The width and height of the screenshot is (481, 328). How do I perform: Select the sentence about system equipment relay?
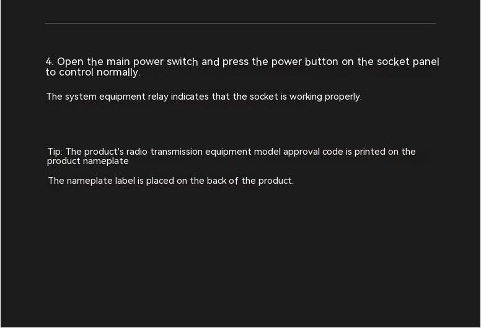coord(204,97)
